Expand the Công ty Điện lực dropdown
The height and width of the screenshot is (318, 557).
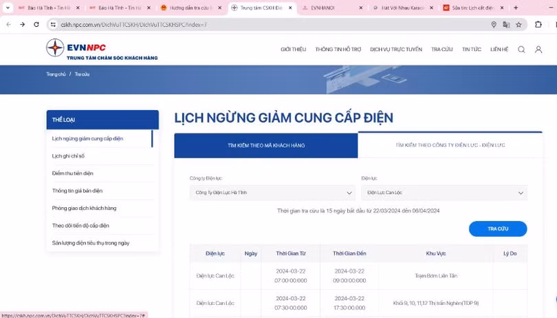pyautogui.click(x=272, y=193)
